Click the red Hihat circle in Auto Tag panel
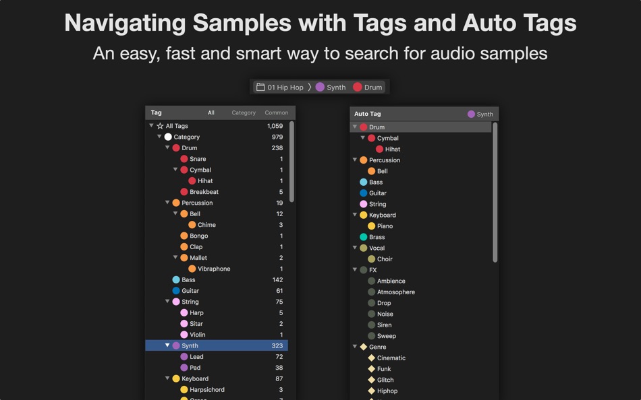641x400 pixels. pos(379,149)
